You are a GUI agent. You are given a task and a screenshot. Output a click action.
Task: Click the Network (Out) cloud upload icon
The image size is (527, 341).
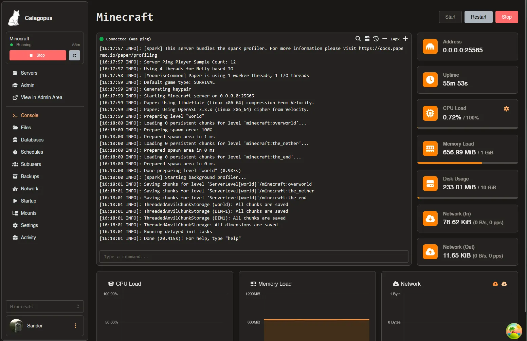430,252
